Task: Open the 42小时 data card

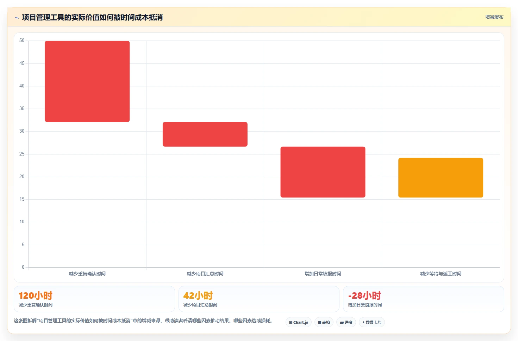Action: (259, 299)
